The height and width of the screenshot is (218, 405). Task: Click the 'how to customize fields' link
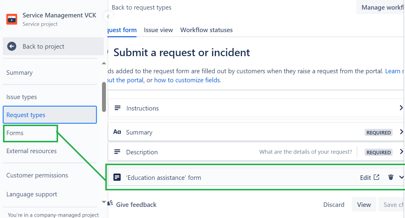point(187,80)
